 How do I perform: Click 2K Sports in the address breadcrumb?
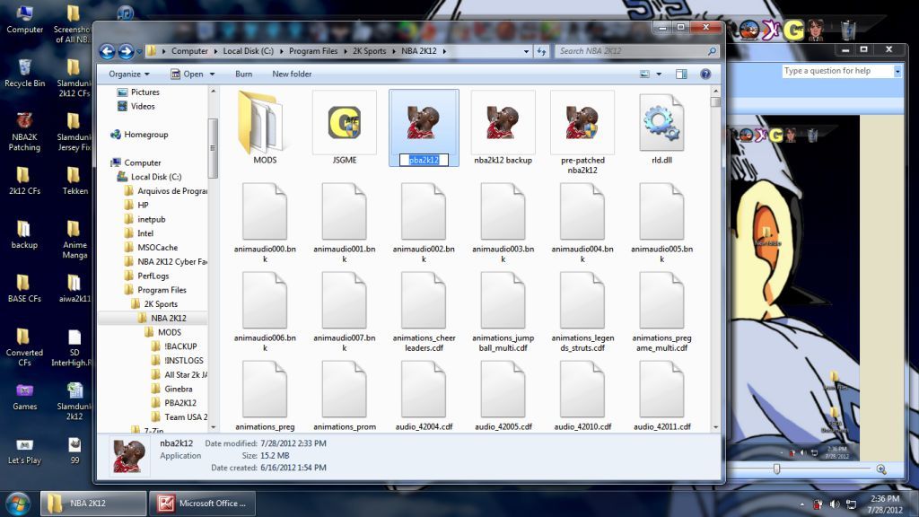369,51
